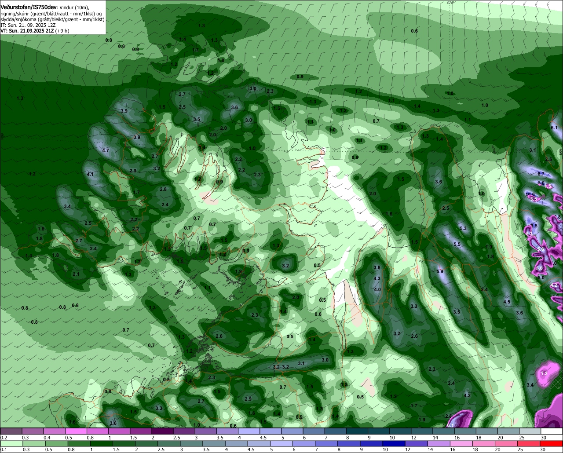Select the magenta 0.4 snow legend swatch

(54, 431)
